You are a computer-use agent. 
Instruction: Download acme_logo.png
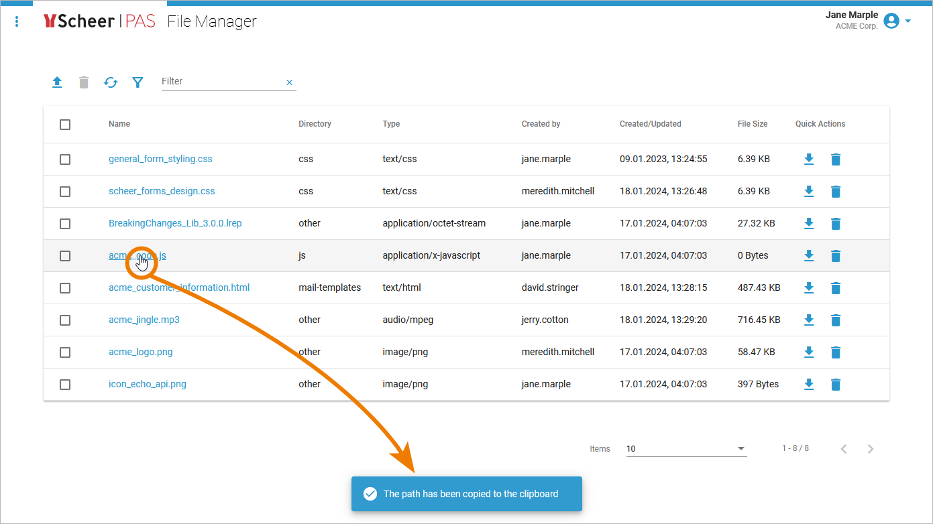[809, 352]
